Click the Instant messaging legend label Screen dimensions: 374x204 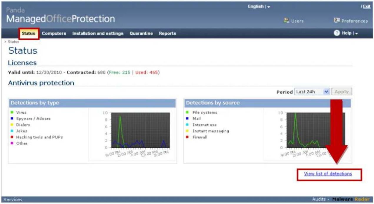tap(210, 131)
